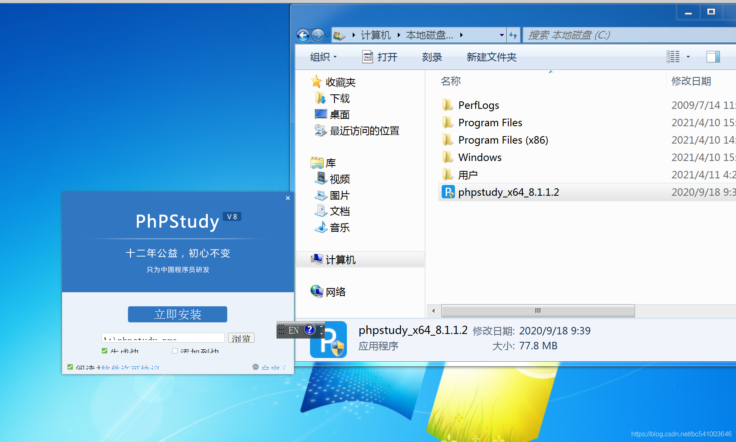Screen dimensions: 736x442
Task: Close the PhPStudy installer dialog
Action: pos(288,198)
